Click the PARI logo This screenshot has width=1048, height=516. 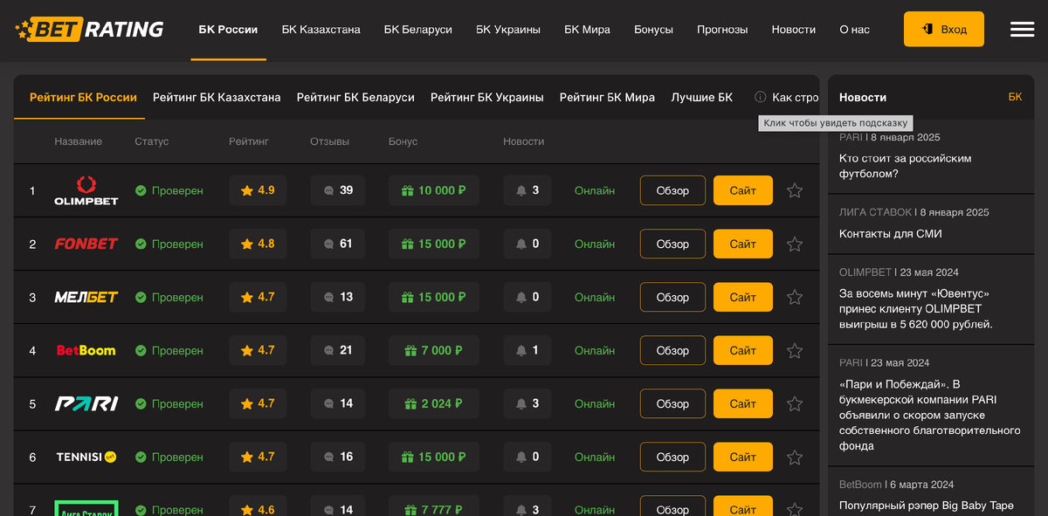86,403
